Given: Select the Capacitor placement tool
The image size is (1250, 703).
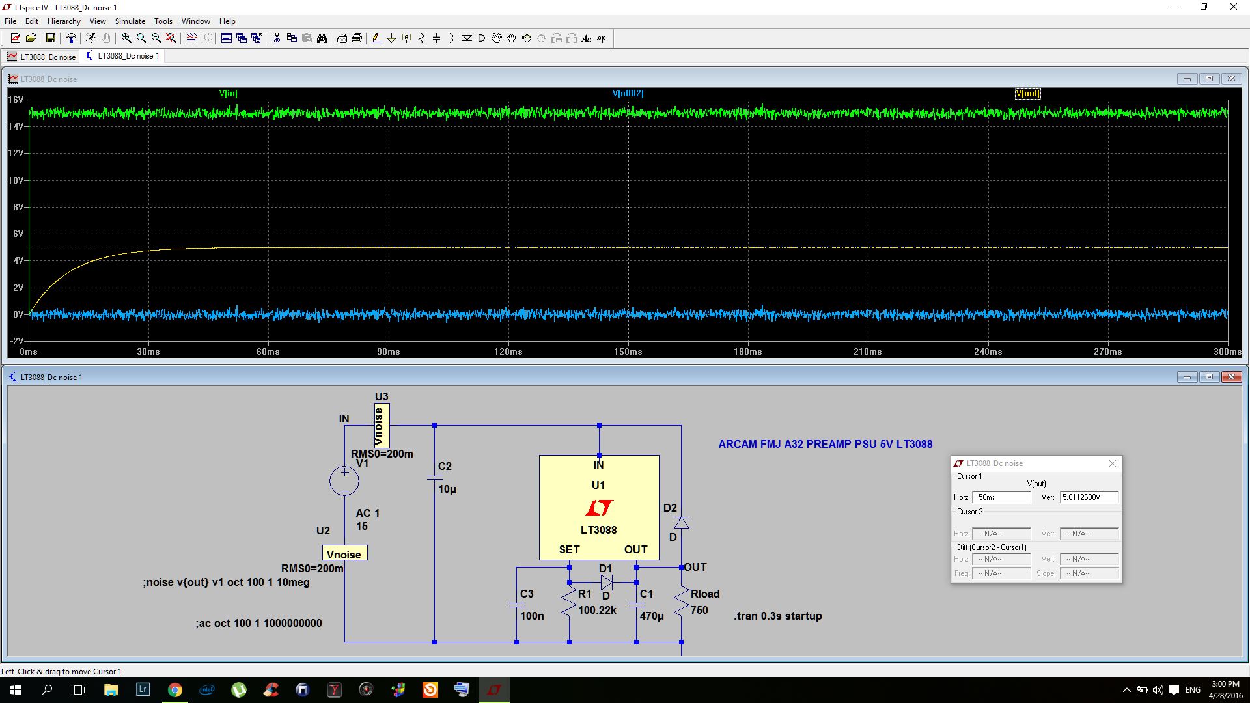Looking at the screenshot, I should click(x=437, y=38).
